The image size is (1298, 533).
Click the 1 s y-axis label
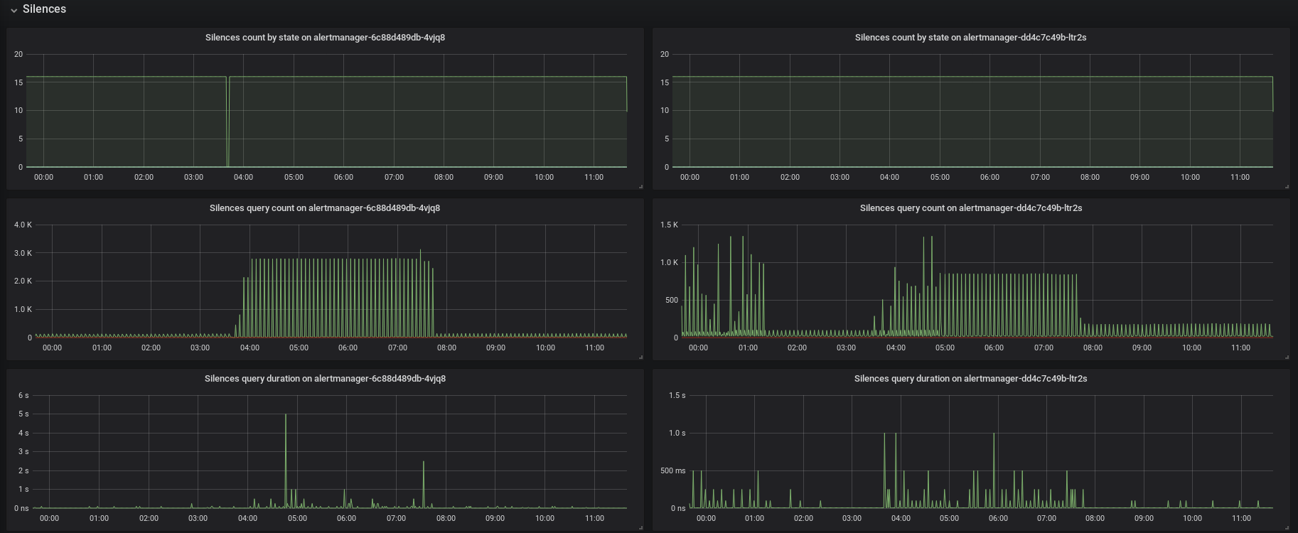click(x=23, y=489)
